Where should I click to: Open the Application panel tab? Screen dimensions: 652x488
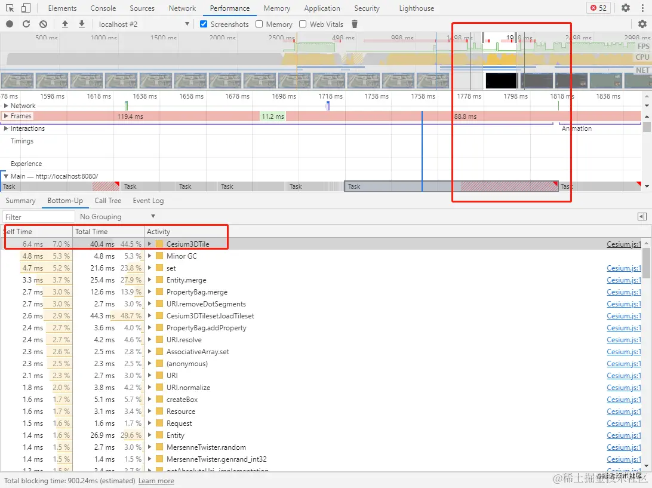[322, 8]
